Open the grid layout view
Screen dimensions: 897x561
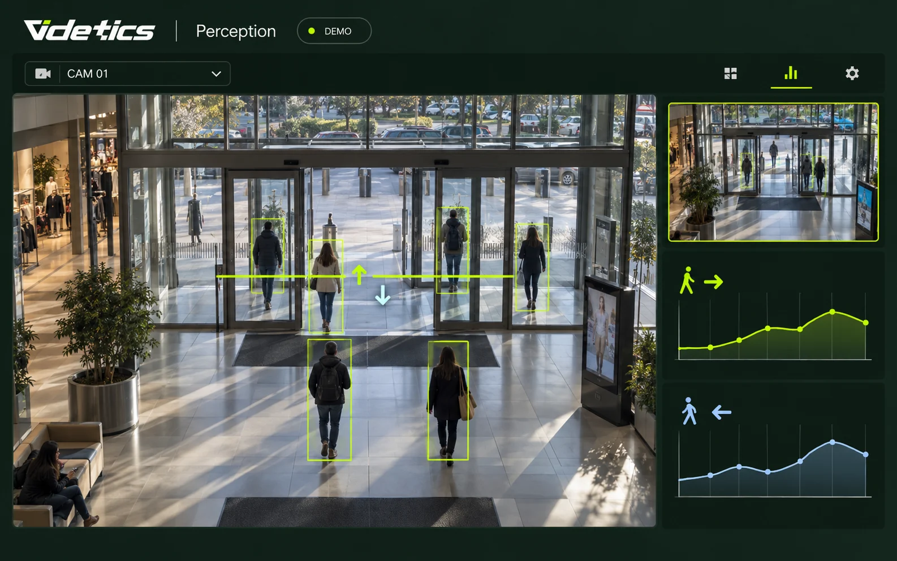coord(730,74)
